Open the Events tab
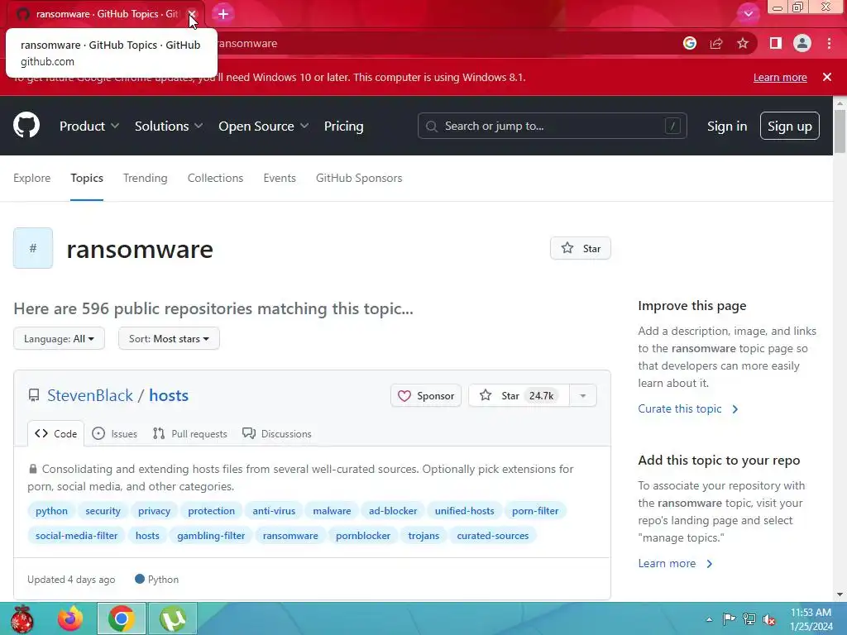The width and height of the screenshot is (847, 635). point(280,179)
